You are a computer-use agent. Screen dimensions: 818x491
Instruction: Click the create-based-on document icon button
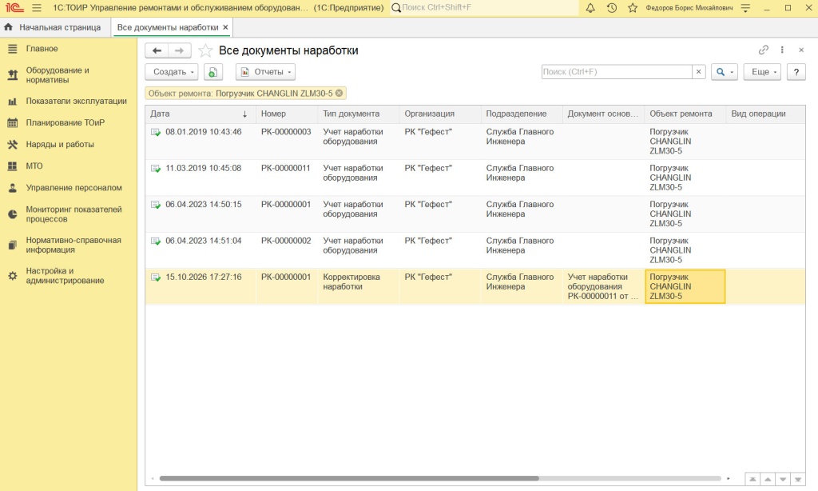click(x=212, y=72)
